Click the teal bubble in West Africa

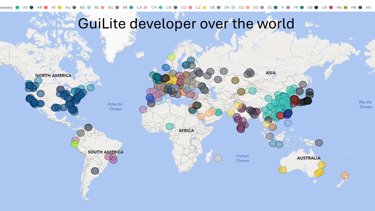pyautogui.click(x=170, y=126)
